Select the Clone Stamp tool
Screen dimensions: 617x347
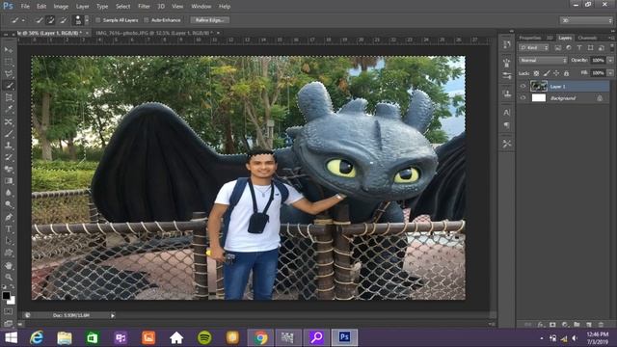tap(9, 146)
